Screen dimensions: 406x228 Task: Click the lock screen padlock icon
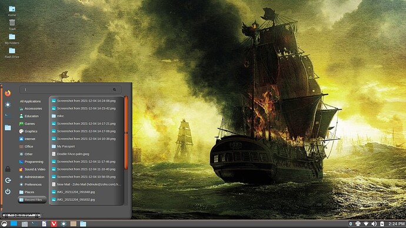[x=8, y=169]
